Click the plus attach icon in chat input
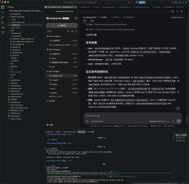Image resolution: width=189 pixels, height=184 pixels. pyautogui.click(x=87, y=121)
